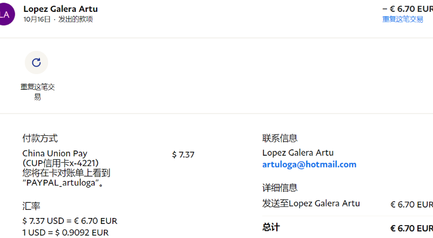
Task: Click the 详细信息 section heading
Action: (280, 188)
